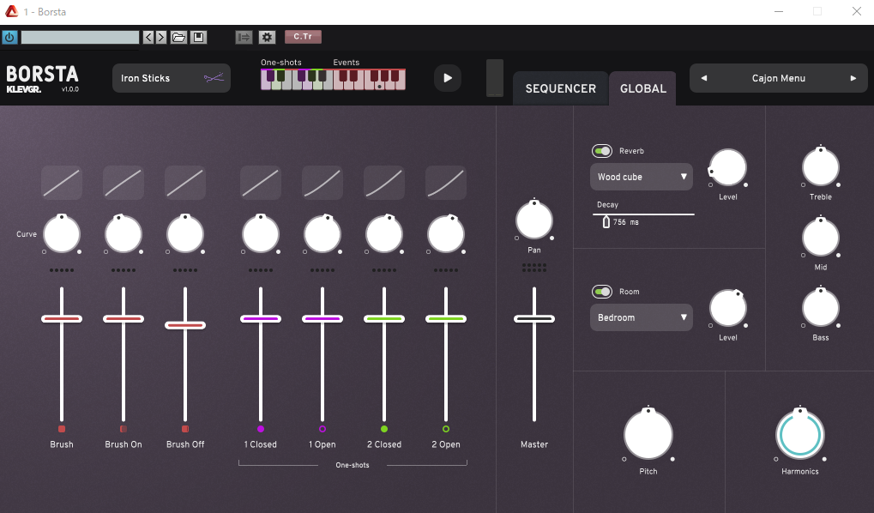The width and height of the screenshot is (874, 513).
Task: Toggle the 2 Closed green dot indicator
Action: [x=384, y=429]
